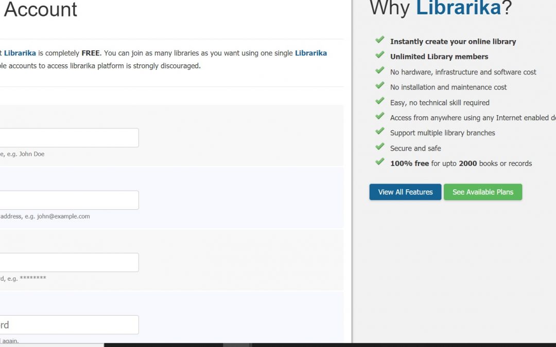Select the password field above the asterisks hint
The image size is (556, 347).
[x=69, y=262]
